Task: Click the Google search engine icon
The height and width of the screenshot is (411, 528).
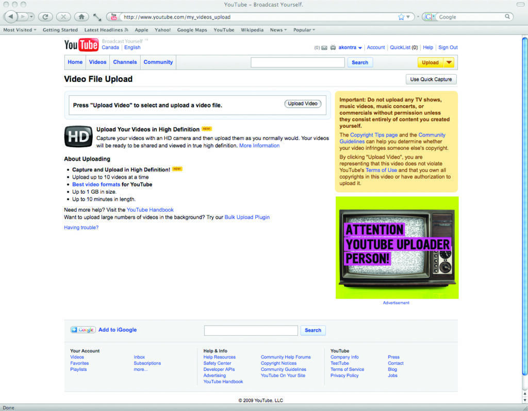Action: [428, 17]
